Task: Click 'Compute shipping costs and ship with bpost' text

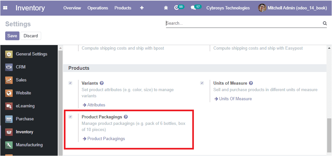Action: point(123,48)
